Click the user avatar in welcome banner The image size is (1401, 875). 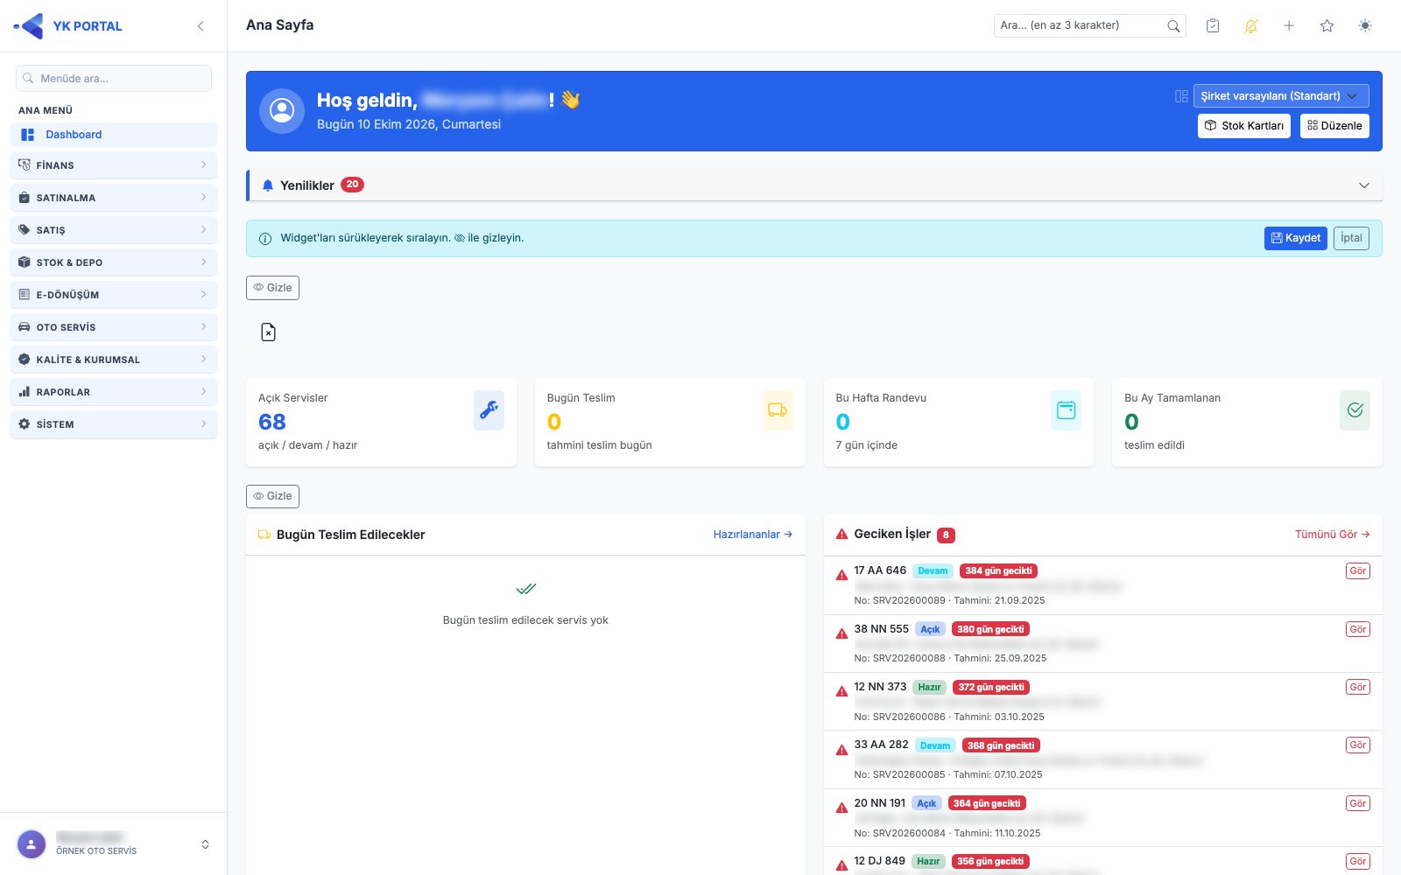pos(282,111)
